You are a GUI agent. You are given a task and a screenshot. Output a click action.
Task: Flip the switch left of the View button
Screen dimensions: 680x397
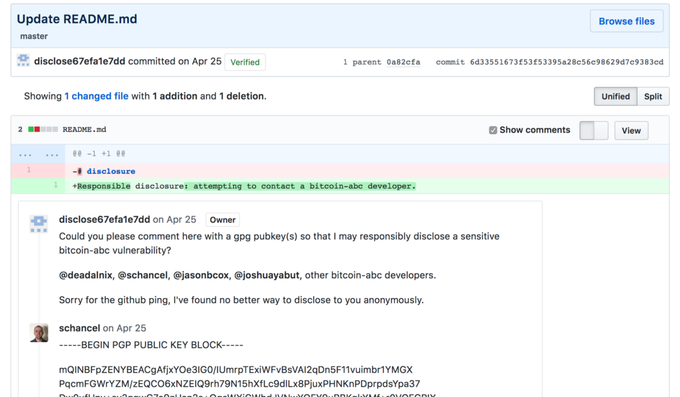tap(593, 130)
